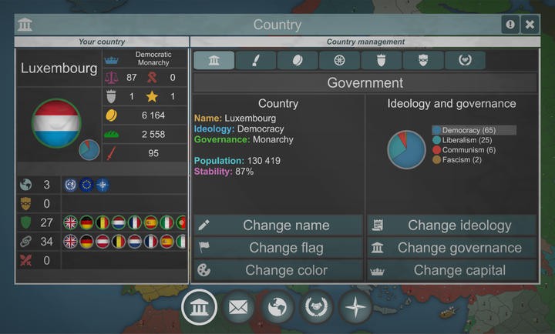
Task: Select UK flag in the green shield row
Action: coord(70,222)
